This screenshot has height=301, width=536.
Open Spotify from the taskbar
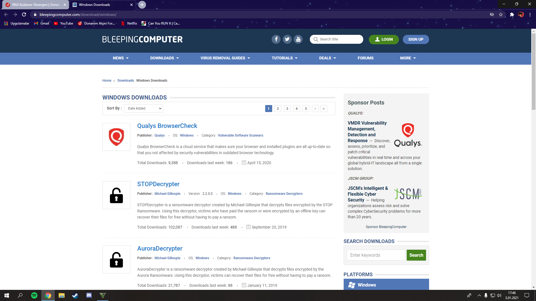tap(34, 295)
